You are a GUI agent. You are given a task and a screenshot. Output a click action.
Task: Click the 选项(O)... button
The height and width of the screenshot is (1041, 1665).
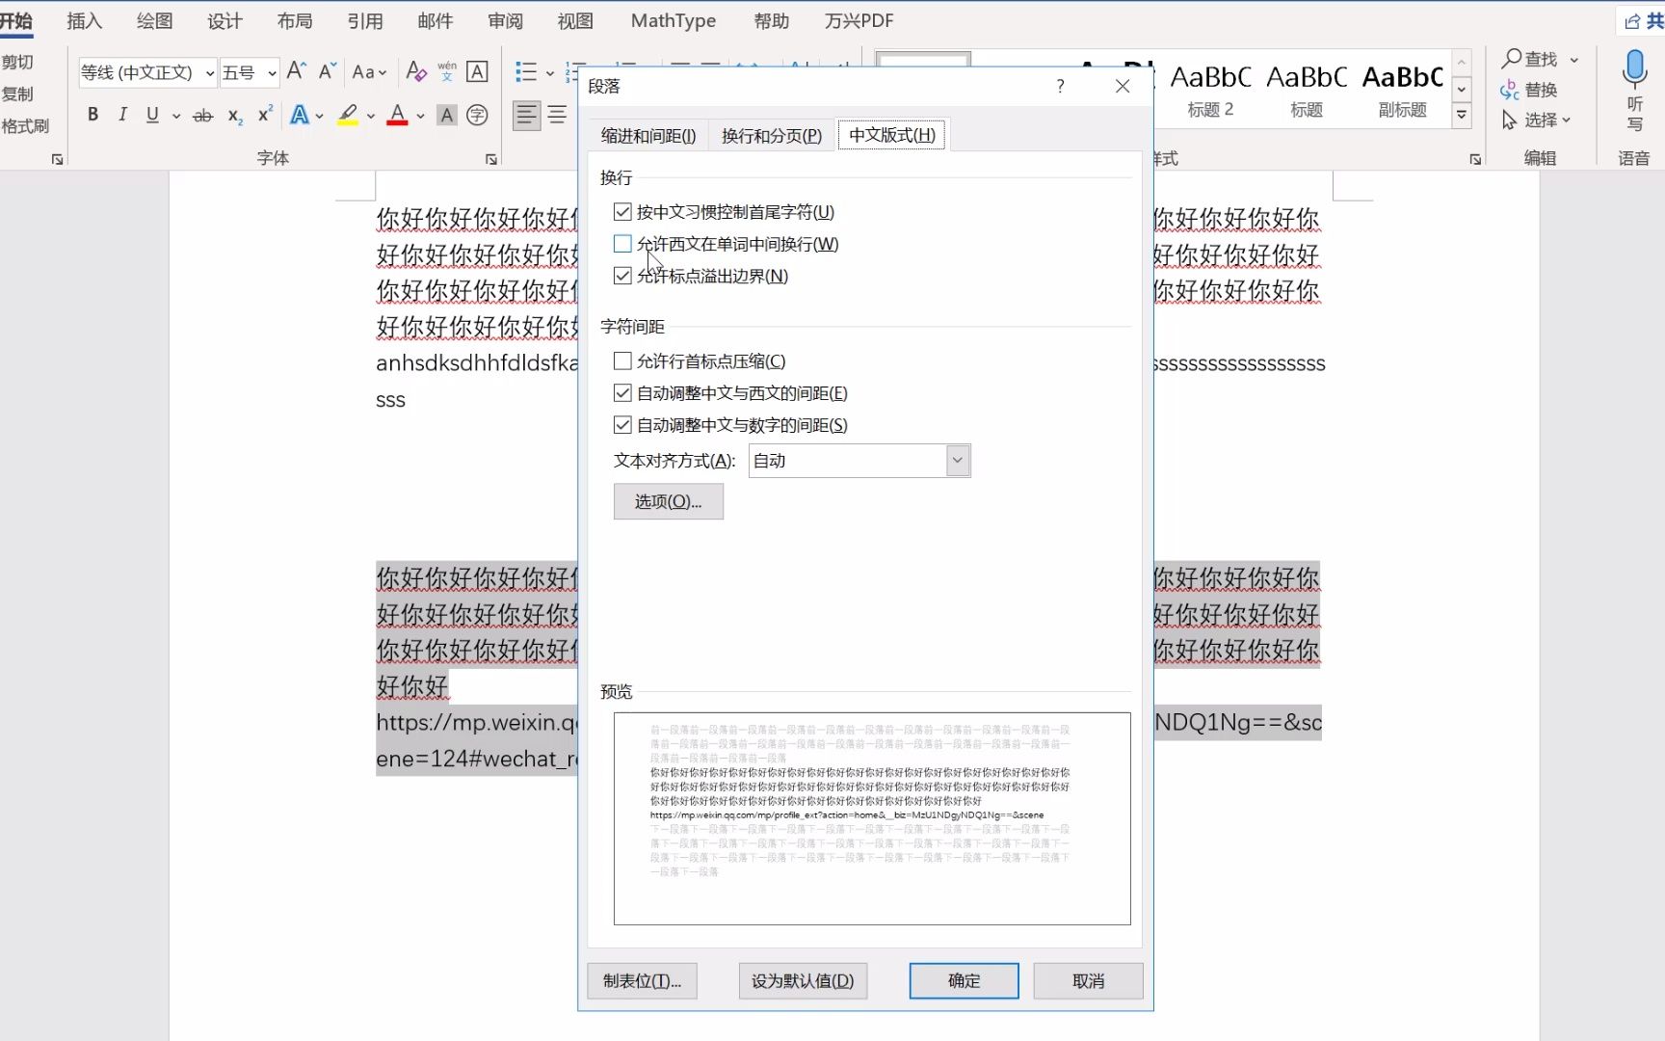(669, 501)
